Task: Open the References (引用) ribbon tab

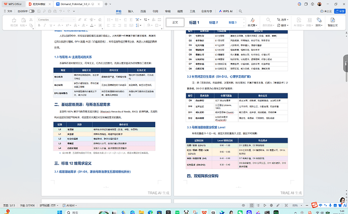Action: coord(155,11)
